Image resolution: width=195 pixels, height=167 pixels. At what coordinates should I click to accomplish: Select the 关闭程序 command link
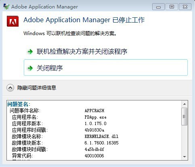pyautogui.click(x=106, y=68)
